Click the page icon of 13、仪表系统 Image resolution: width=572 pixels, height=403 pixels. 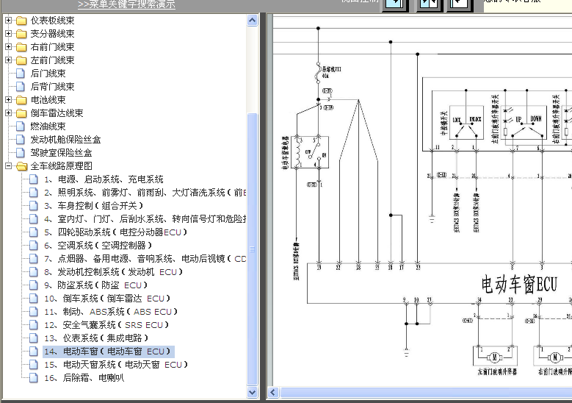34,338
